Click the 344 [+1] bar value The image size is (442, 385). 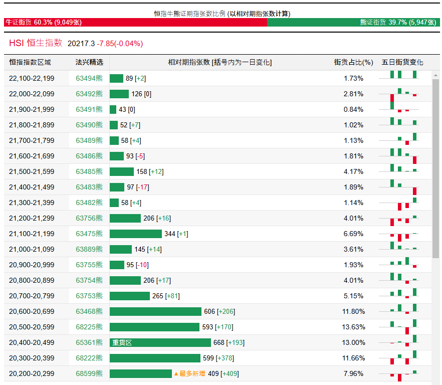pos(176,234)
